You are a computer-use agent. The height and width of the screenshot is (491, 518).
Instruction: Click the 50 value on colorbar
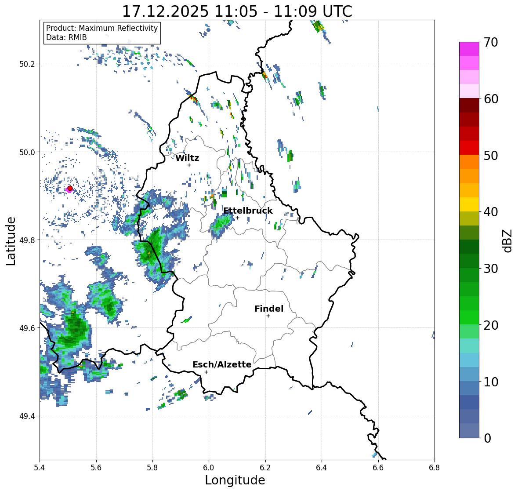[x=491, y=155]
